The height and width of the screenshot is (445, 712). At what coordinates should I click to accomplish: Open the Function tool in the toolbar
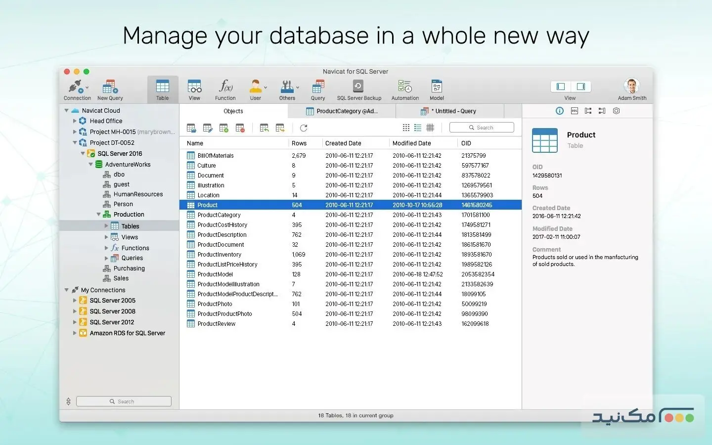coord(225,89)
